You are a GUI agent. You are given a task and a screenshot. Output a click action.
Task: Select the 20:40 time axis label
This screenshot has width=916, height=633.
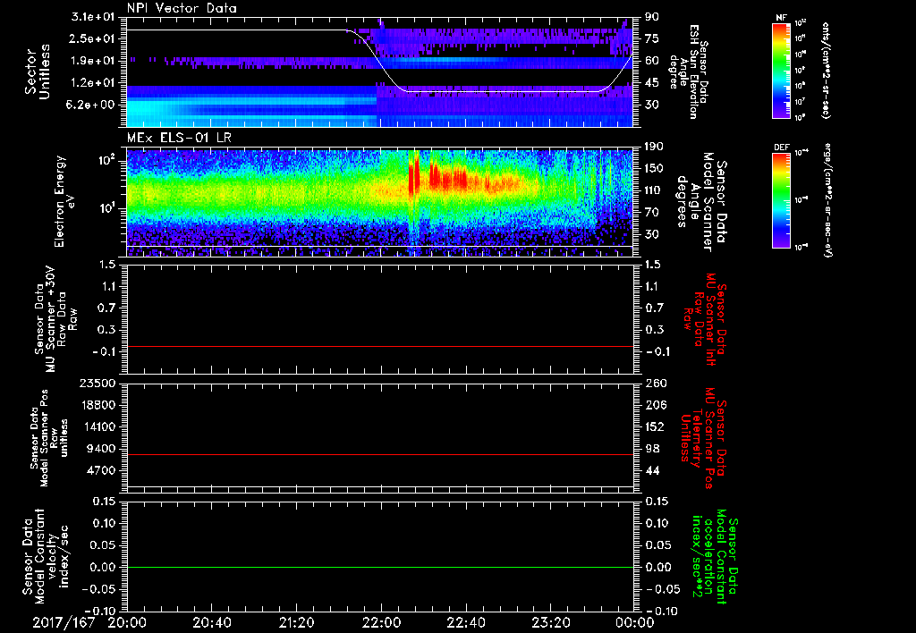211,621
